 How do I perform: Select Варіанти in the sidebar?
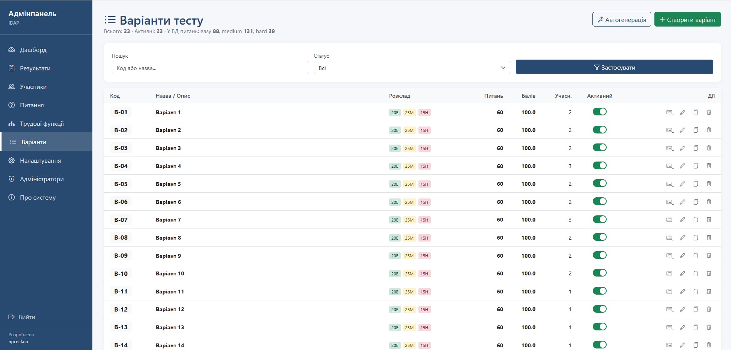tap(46, 142)
